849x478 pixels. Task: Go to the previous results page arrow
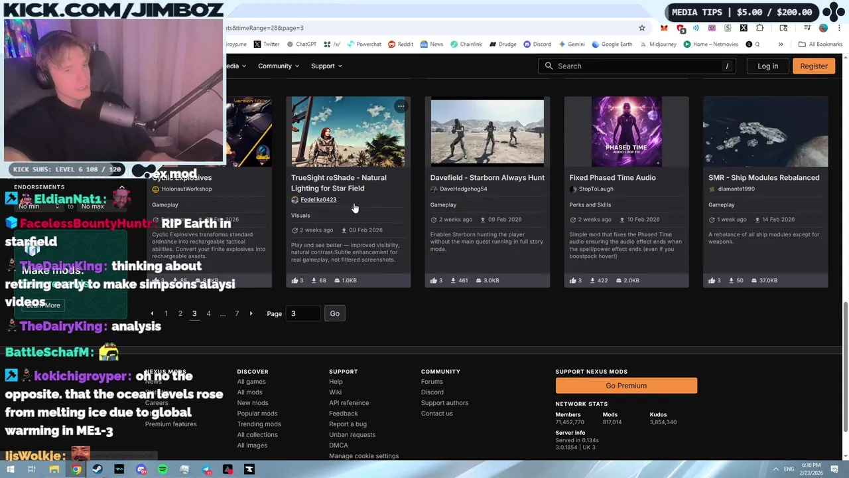pyautogui.click(x=152, y=313)
